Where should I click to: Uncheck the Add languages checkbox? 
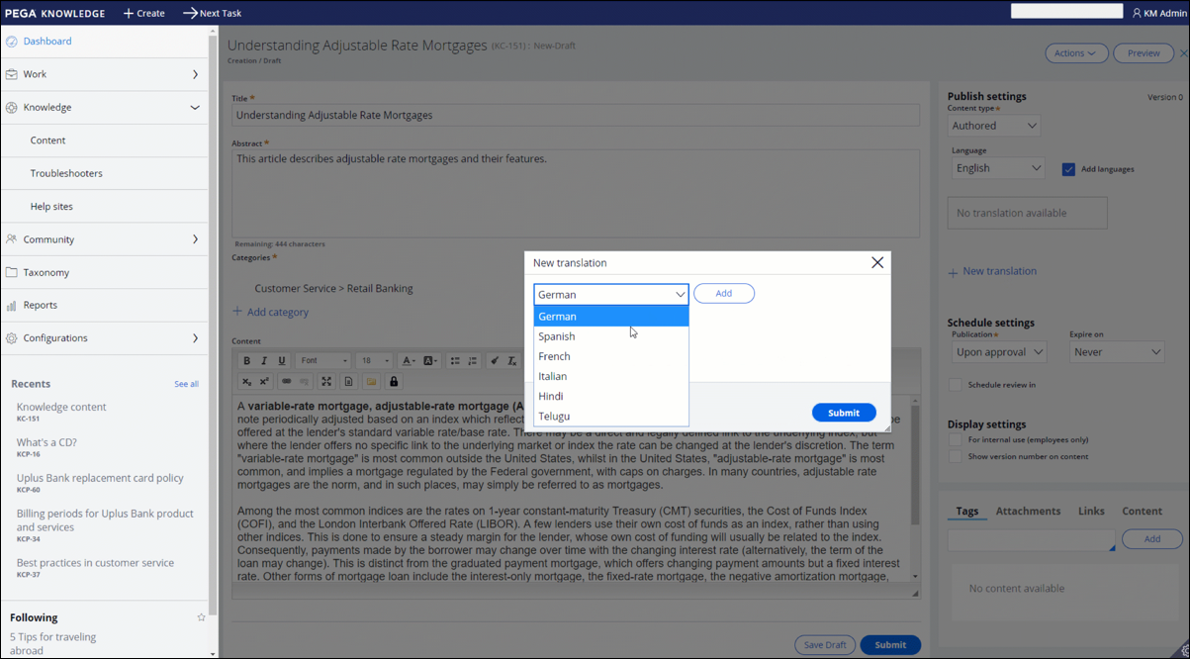click(1068, 169)
